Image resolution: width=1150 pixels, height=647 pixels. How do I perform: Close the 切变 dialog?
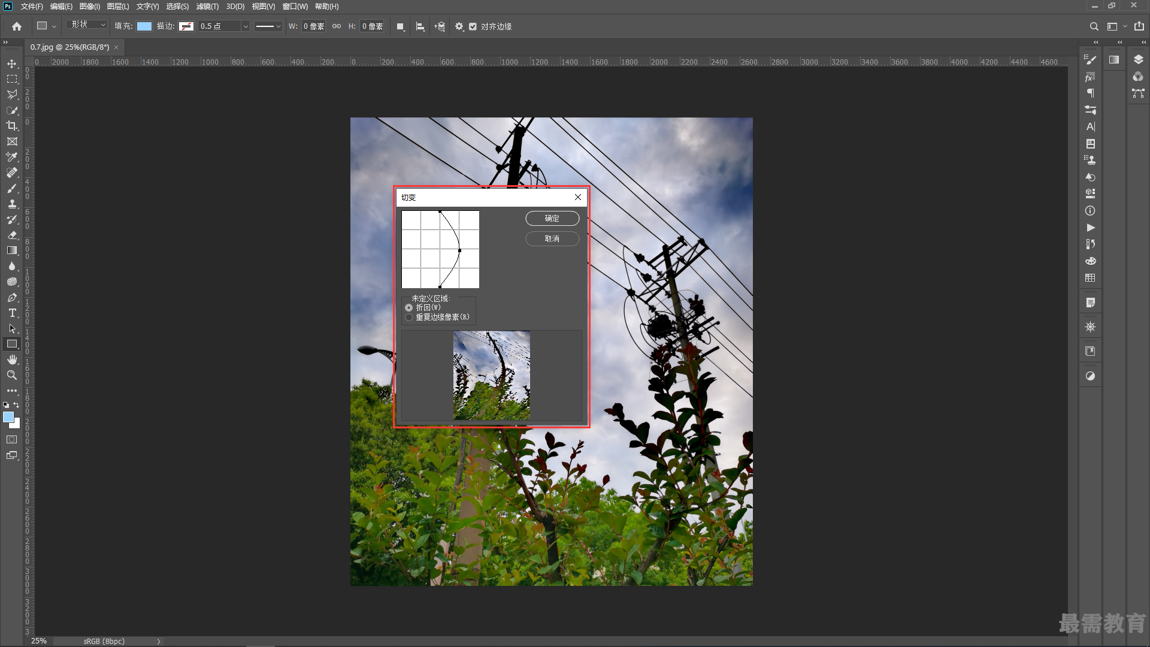pos(578,197)
